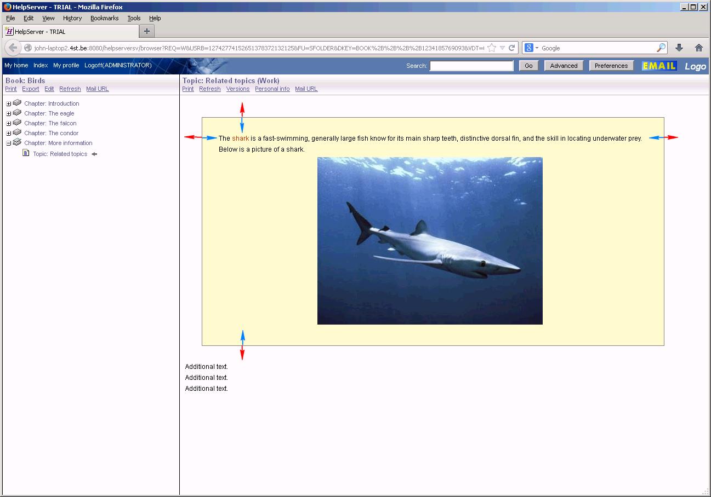Click inside the Search input field
The width and height of the screenshot is (711, 497).
pyautogui.click(x=471, y=65)
